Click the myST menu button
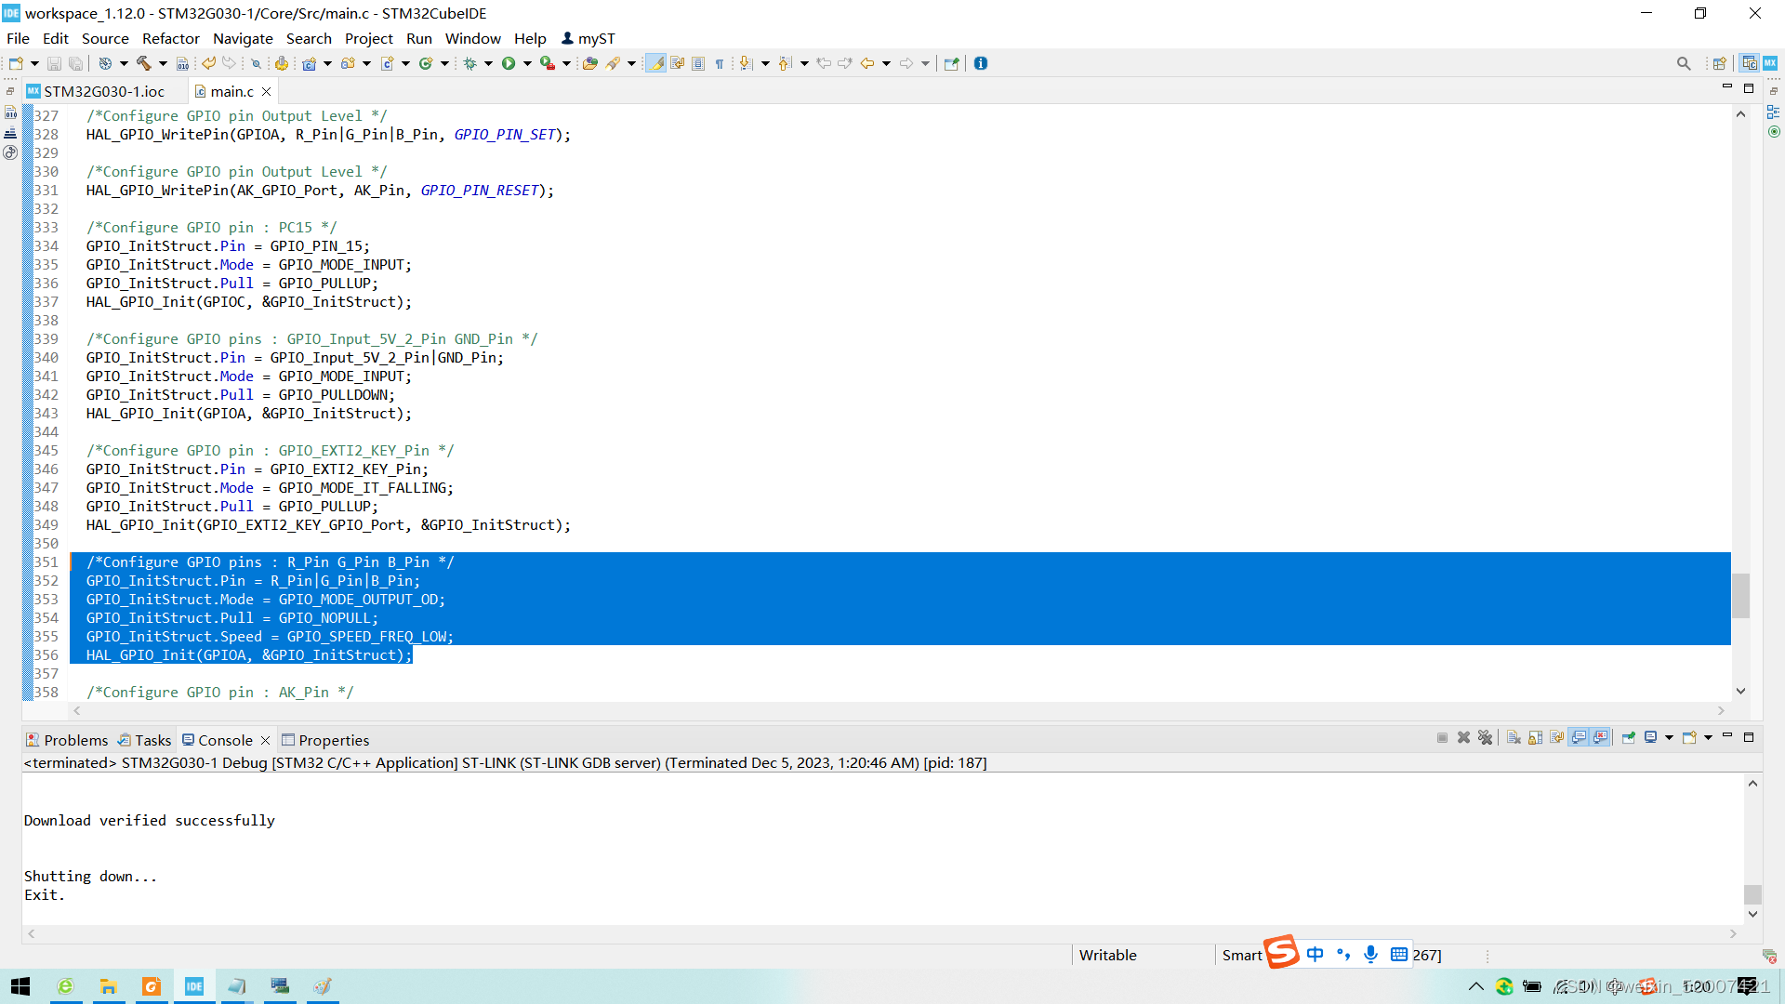The image size is (1785, 1004). (x=588, y=38)
